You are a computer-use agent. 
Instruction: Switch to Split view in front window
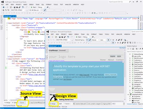coord(60,104)
